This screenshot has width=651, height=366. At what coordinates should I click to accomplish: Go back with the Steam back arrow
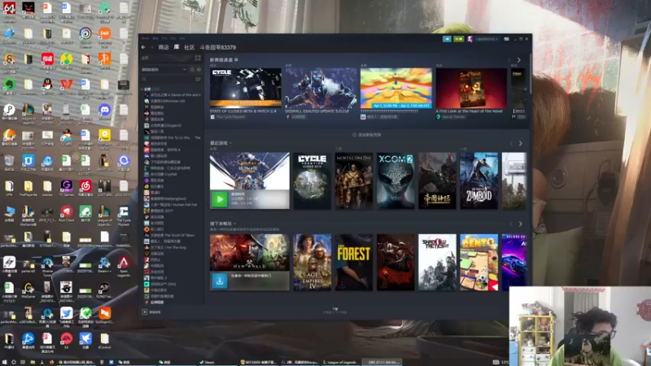pyautogui.click(x=143, y=47)
